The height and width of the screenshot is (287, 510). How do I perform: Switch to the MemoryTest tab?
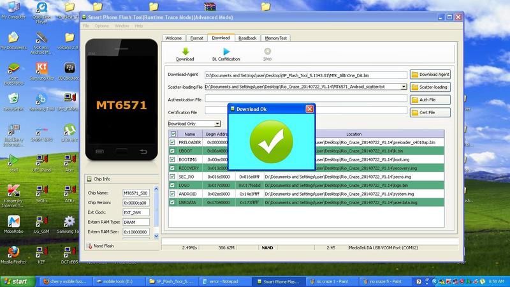pyautogui.click(x=276, y=38)
